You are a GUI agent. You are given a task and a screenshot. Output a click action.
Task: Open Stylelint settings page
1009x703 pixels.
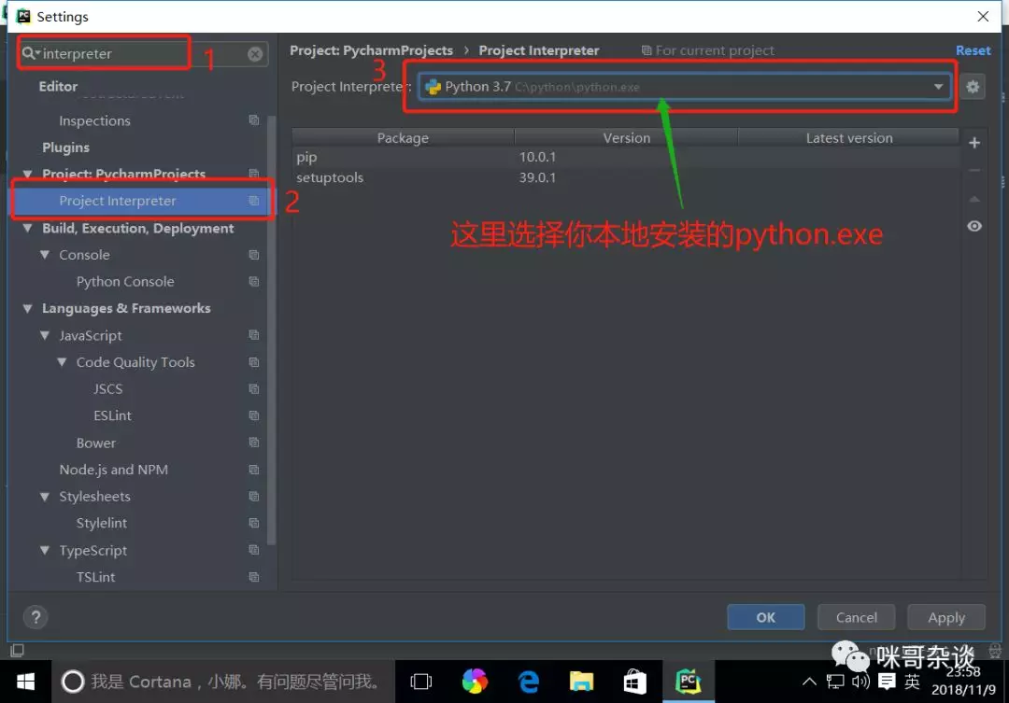(x=101, y=524)
